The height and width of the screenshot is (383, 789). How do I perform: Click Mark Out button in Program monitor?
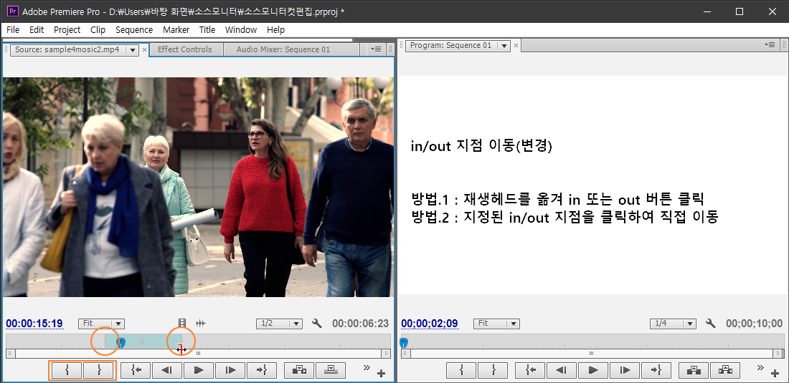click(x=493, y=370)
